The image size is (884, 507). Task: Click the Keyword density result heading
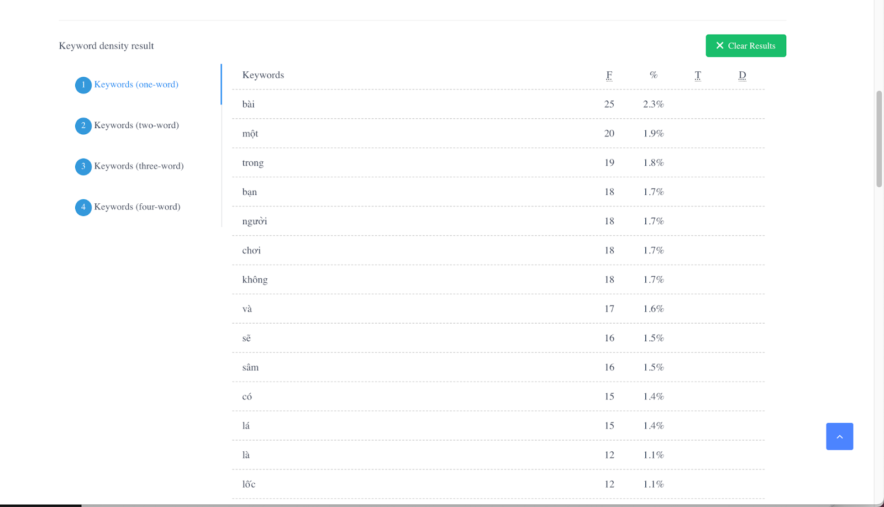click(106, 46)
